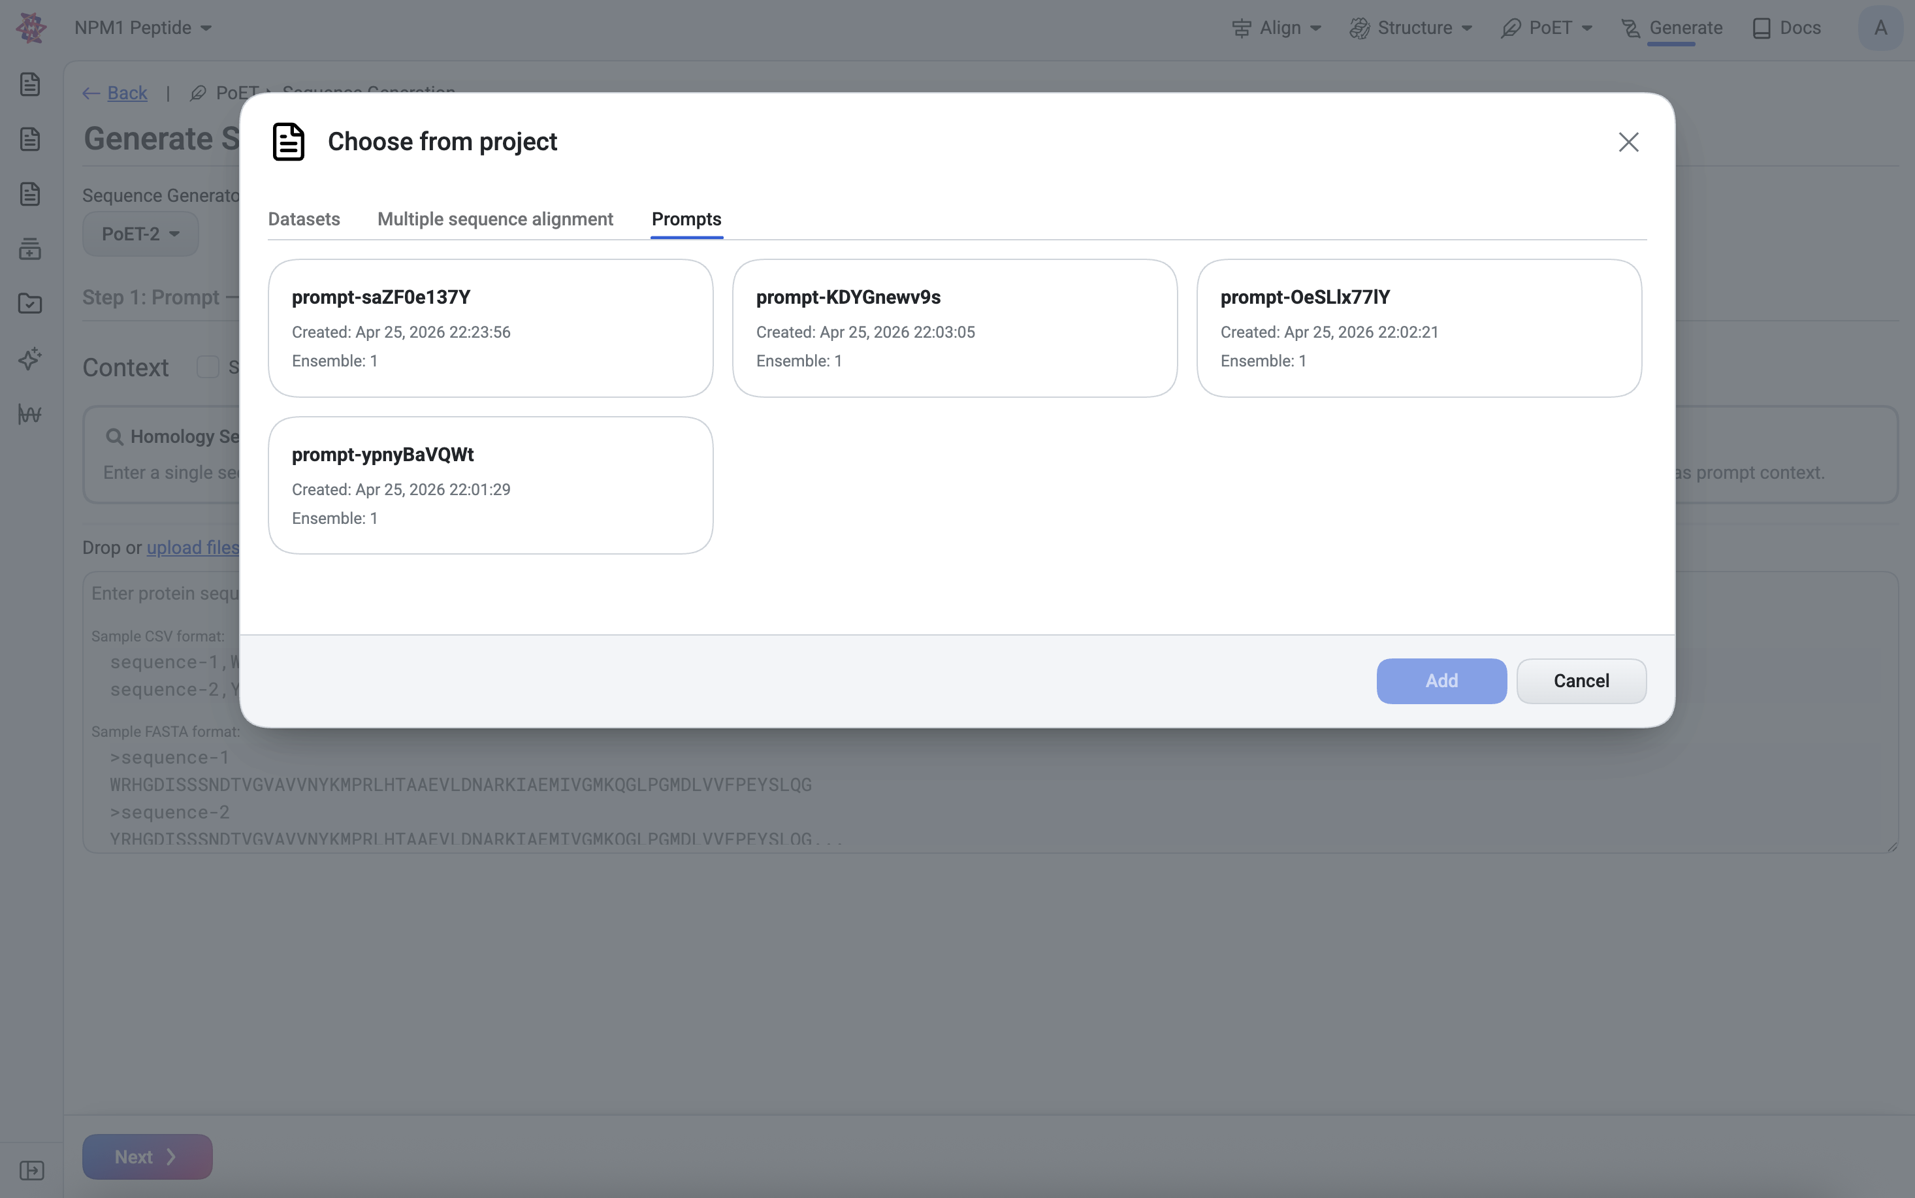Click the Back link
The width and height of the screenshot is (1915, 1198).
coord(127,93)
